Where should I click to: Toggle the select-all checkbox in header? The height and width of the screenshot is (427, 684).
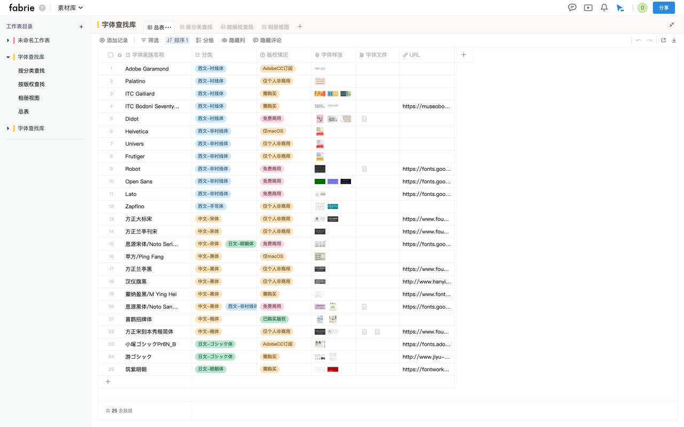[x=111, y=55]
